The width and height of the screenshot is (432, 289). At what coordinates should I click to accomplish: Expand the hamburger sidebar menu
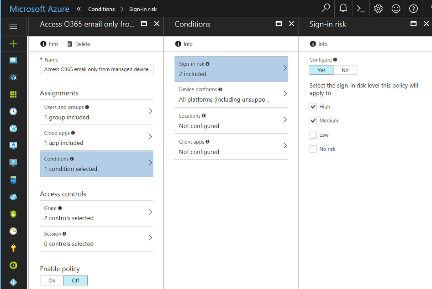pyautogui.click(x=13, y=26)
